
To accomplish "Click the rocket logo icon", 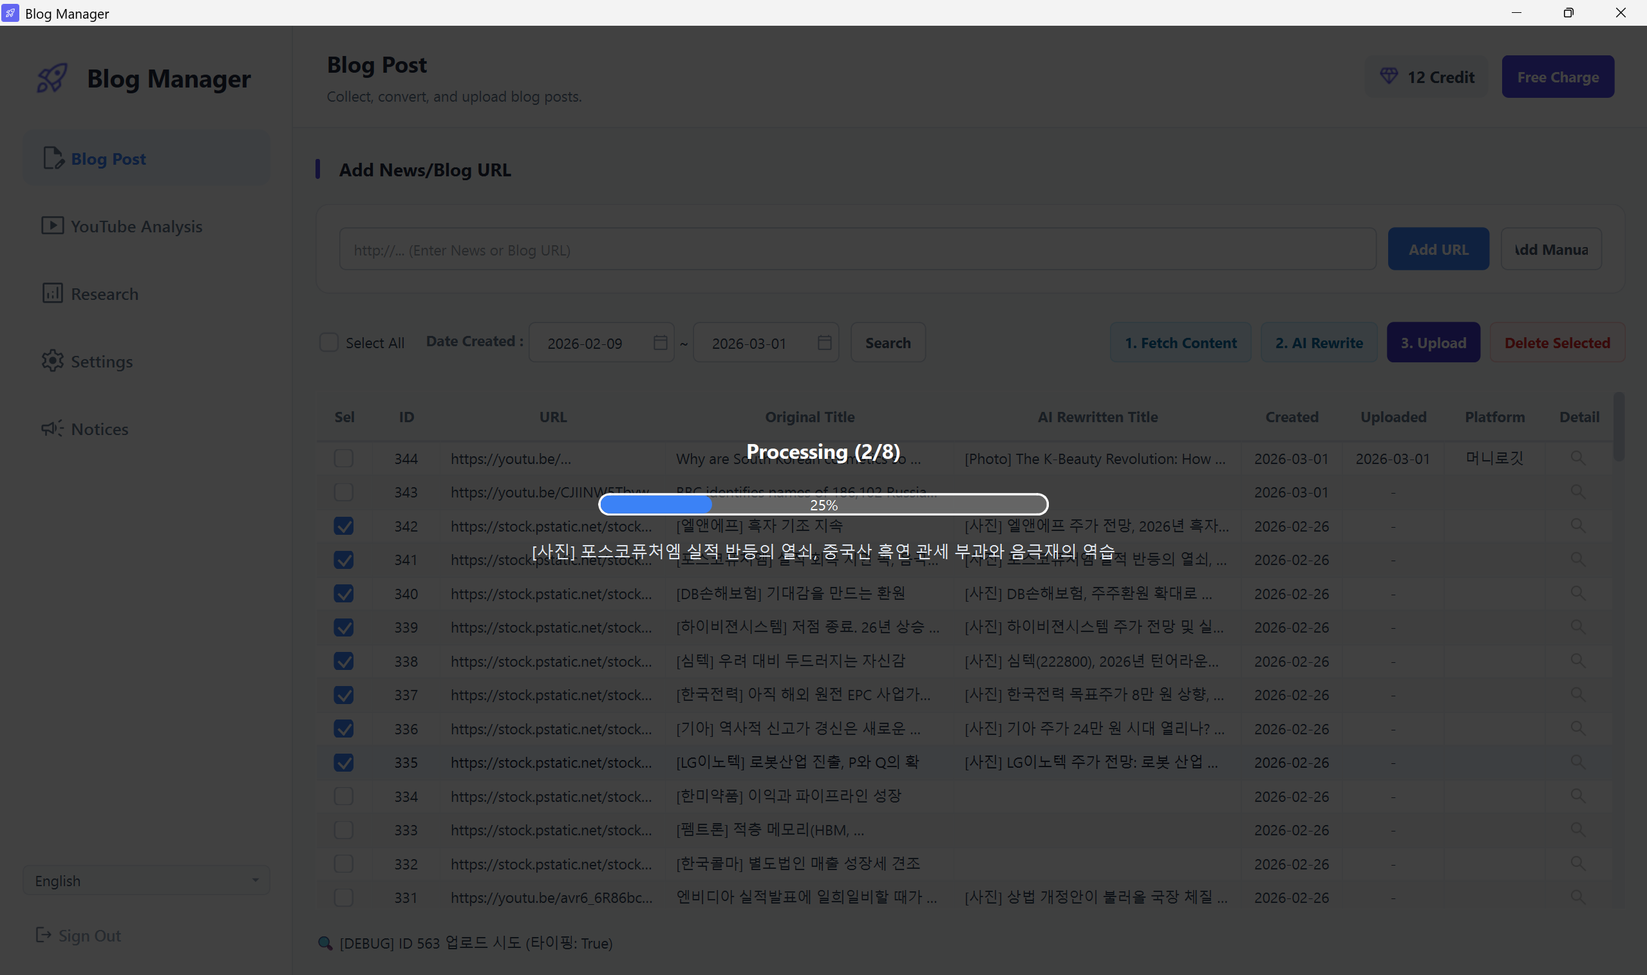I will point(53,78).
